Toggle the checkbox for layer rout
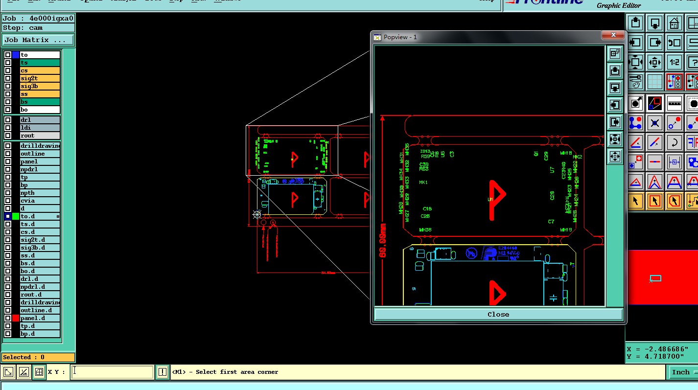The height and width of the screenshot is (390, 698). pos(8,136)
